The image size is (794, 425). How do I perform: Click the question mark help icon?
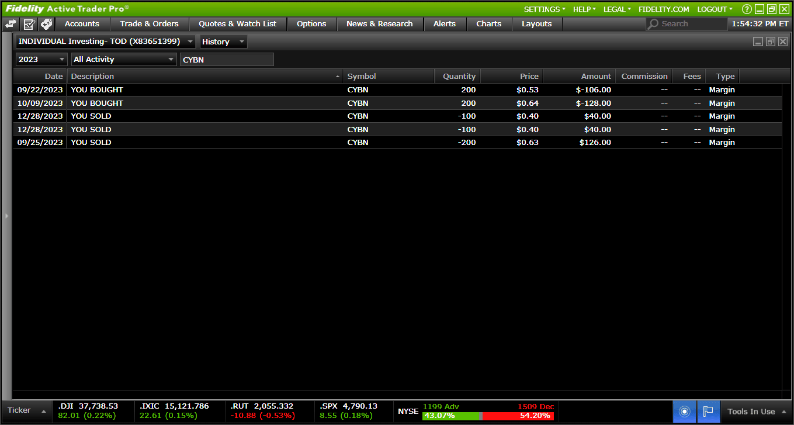(x=747, y=9)
